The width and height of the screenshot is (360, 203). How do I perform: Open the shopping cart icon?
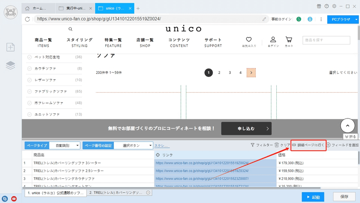[289, 40]
